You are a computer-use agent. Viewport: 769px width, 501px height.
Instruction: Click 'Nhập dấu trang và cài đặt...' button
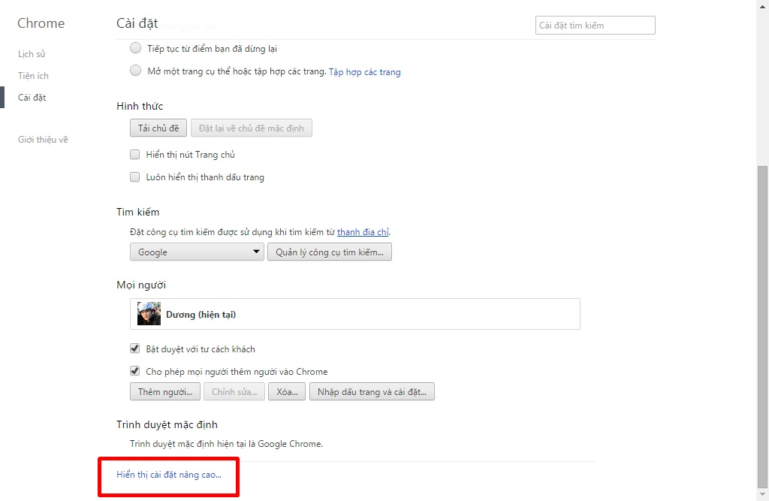372,392
